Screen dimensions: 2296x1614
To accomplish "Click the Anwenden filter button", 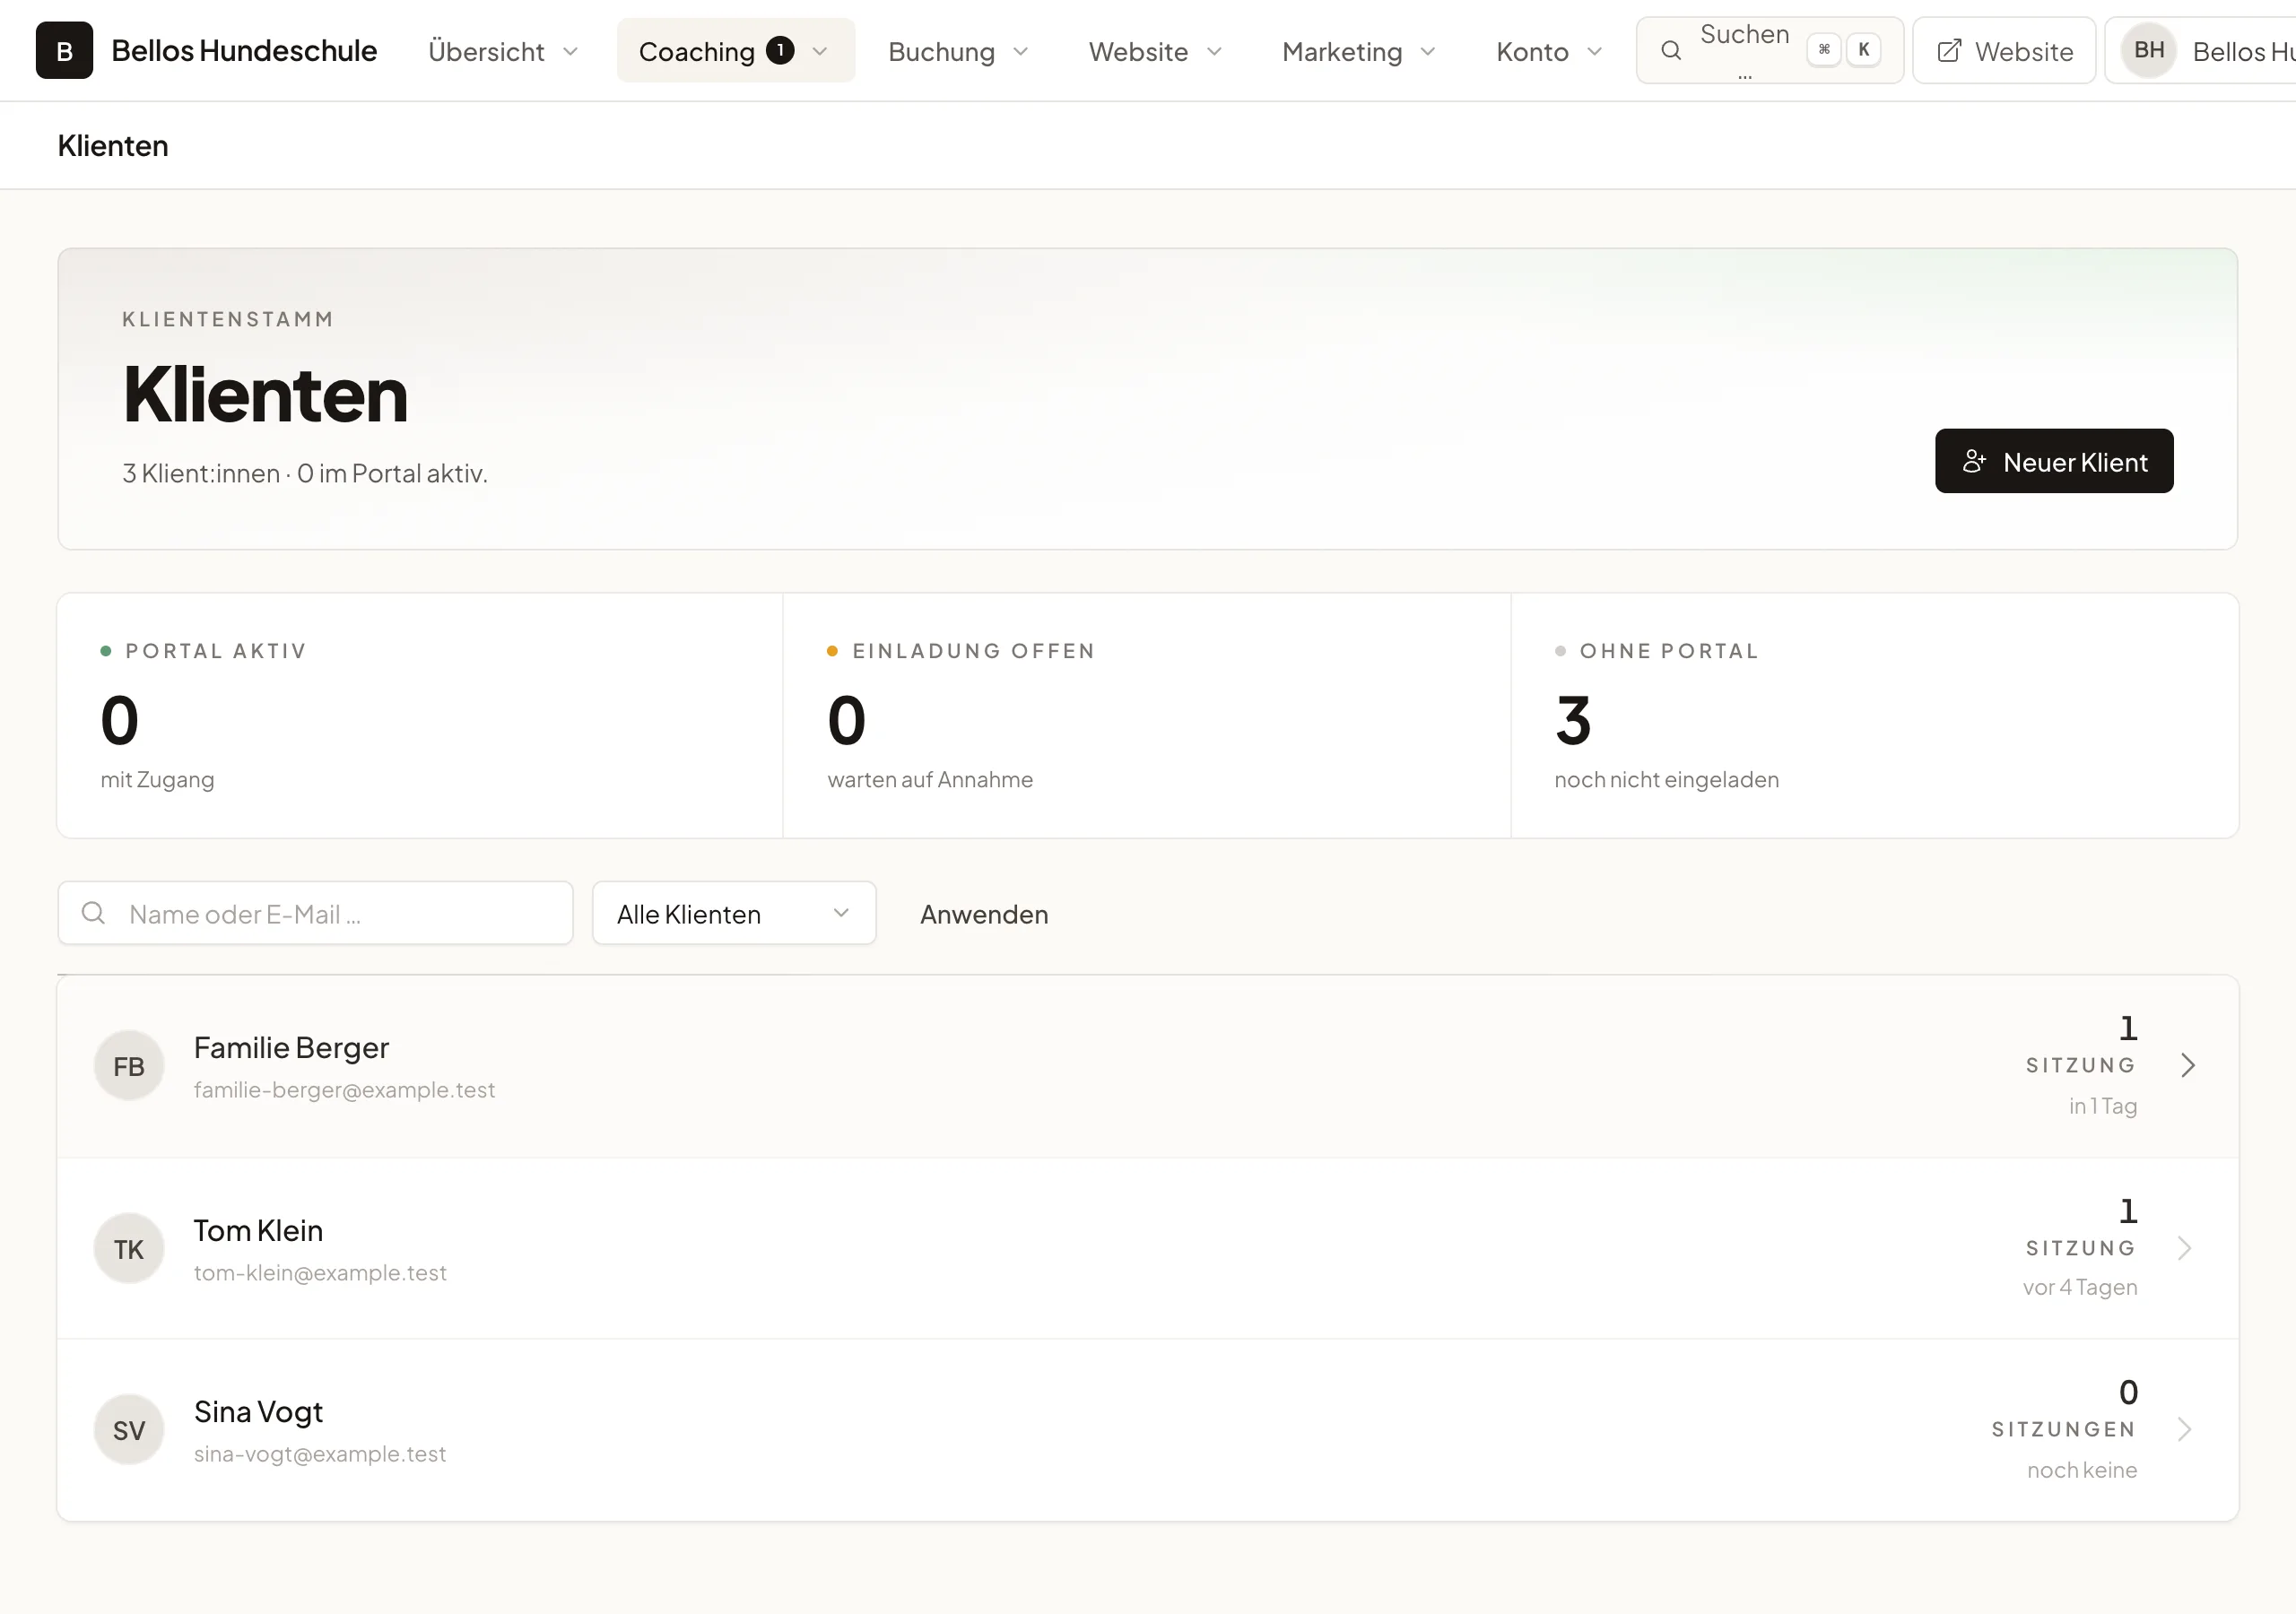I will pos(984,914).
